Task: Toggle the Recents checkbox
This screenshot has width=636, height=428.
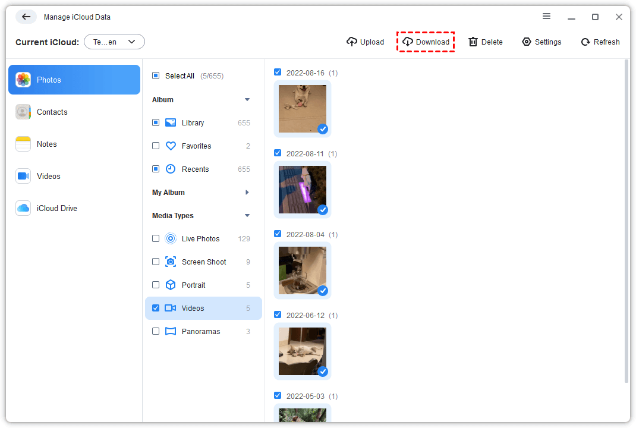Action: (x=156, y=169)
